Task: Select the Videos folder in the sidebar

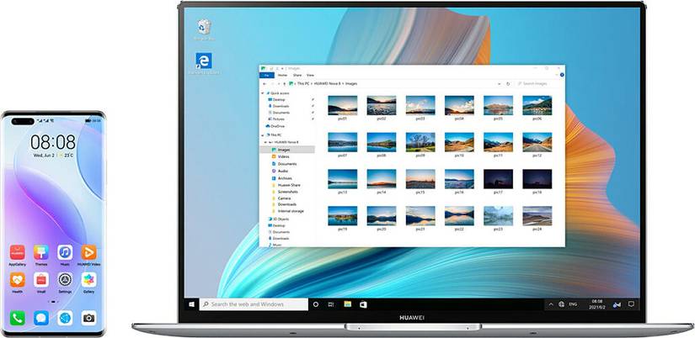Action: (x=283, y=156)
